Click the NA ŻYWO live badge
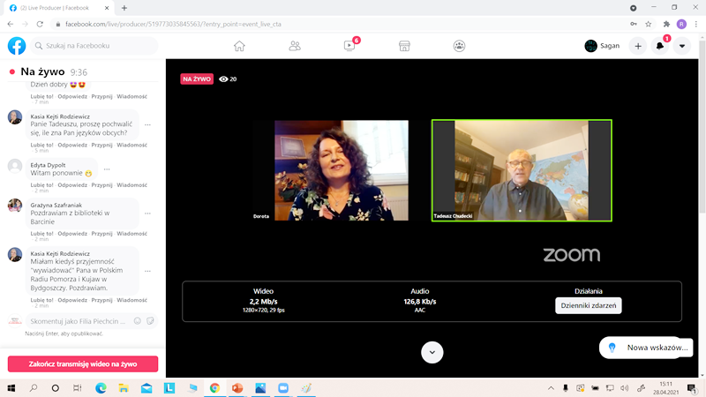This screenshot has width=706, height=397. pyautogui.click(x=197, y=79)
